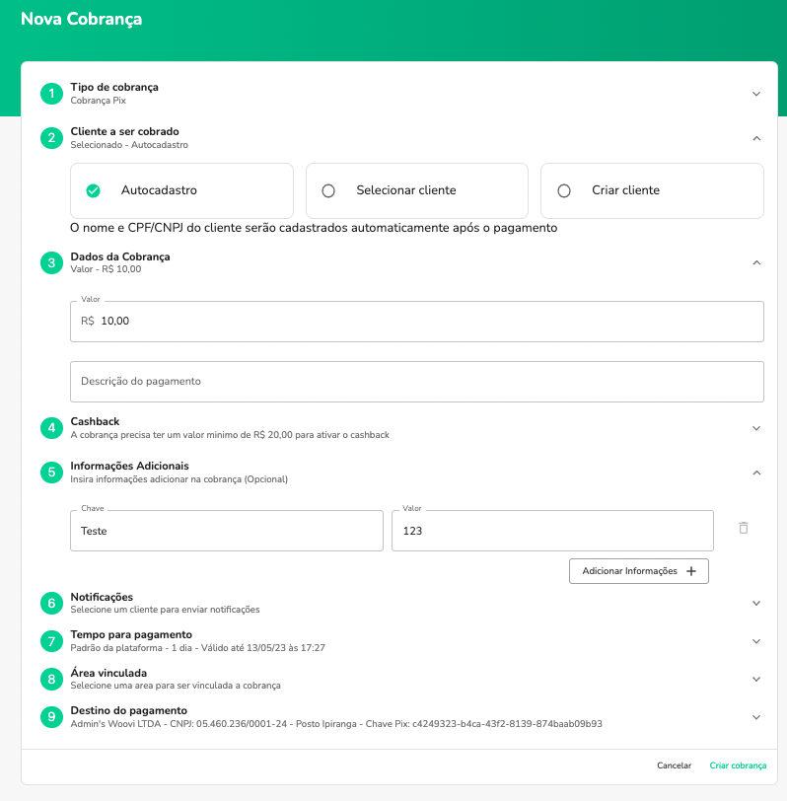The image size is (787, 801).
Task: Select the Criar cliente option
Action: click(651, 189)
